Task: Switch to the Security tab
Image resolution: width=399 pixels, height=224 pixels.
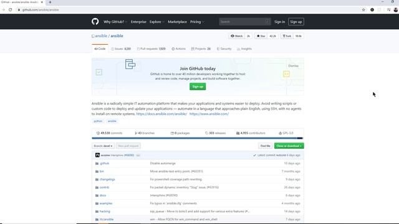Action: click(224, 49)
